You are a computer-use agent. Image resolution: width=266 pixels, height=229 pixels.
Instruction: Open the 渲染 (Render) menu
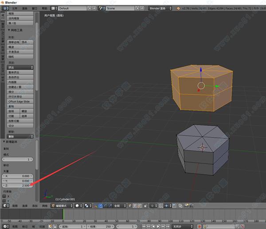point(24,8)
